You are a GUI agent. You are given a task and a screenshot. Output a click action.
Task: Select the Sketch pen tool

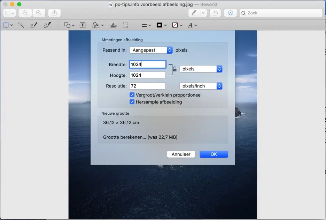tap(34, 25)
